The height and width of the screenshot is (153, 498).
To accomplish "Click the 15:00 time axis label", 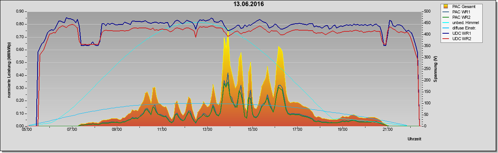I will [252, 130].
